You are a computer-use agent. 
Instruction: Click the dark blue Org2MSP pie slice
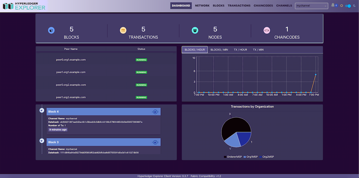coord(245,138)
